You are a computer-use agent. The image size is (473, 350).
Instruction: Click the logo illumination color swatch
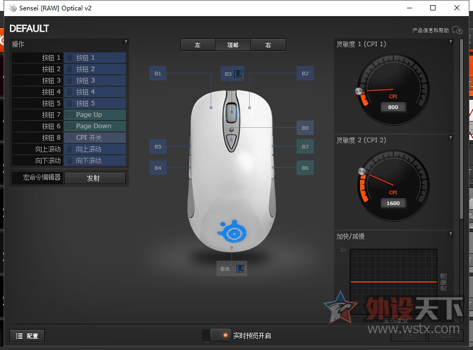click(240, 268)
